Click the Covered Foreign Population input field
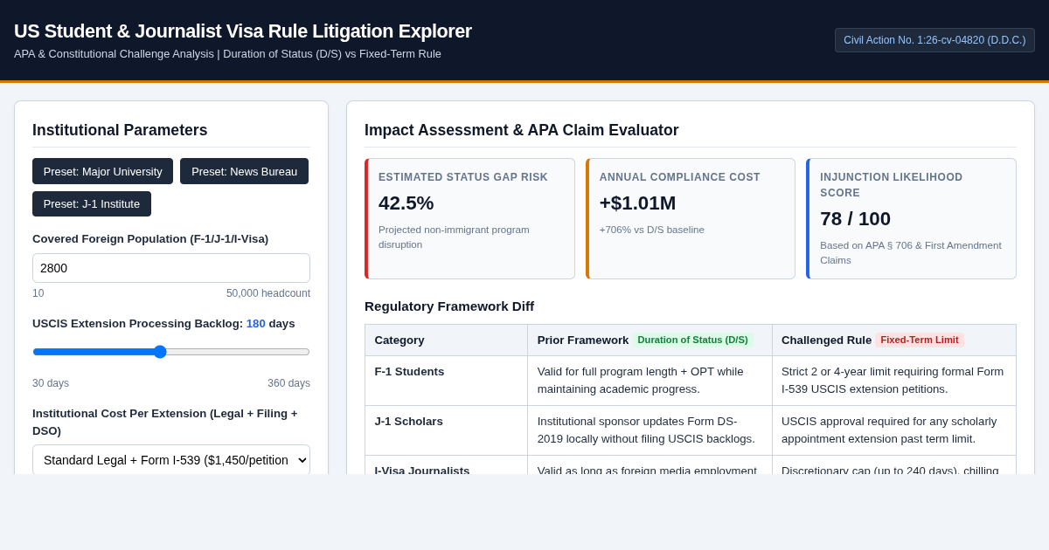Viewport: 1049px width, 550px height. pos(171,268)
